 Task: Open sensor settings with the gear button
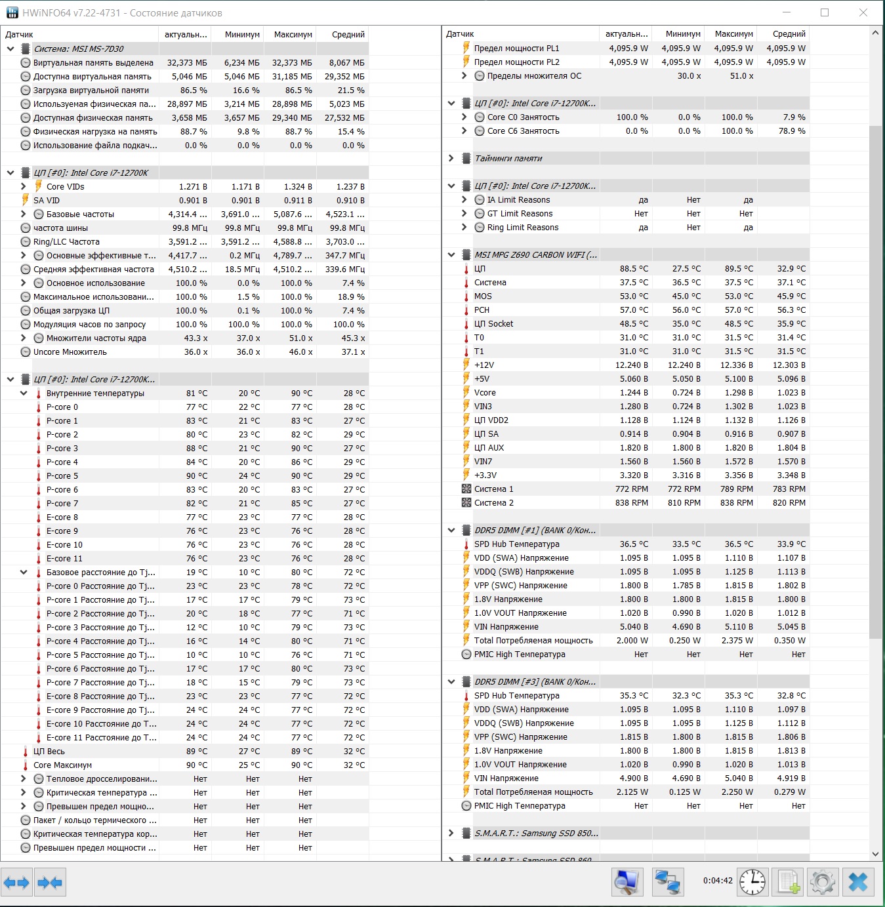tap(823, 882)
